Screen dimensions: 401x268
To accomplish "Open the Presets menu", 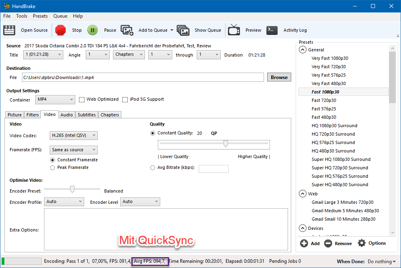I will (40, 16).
